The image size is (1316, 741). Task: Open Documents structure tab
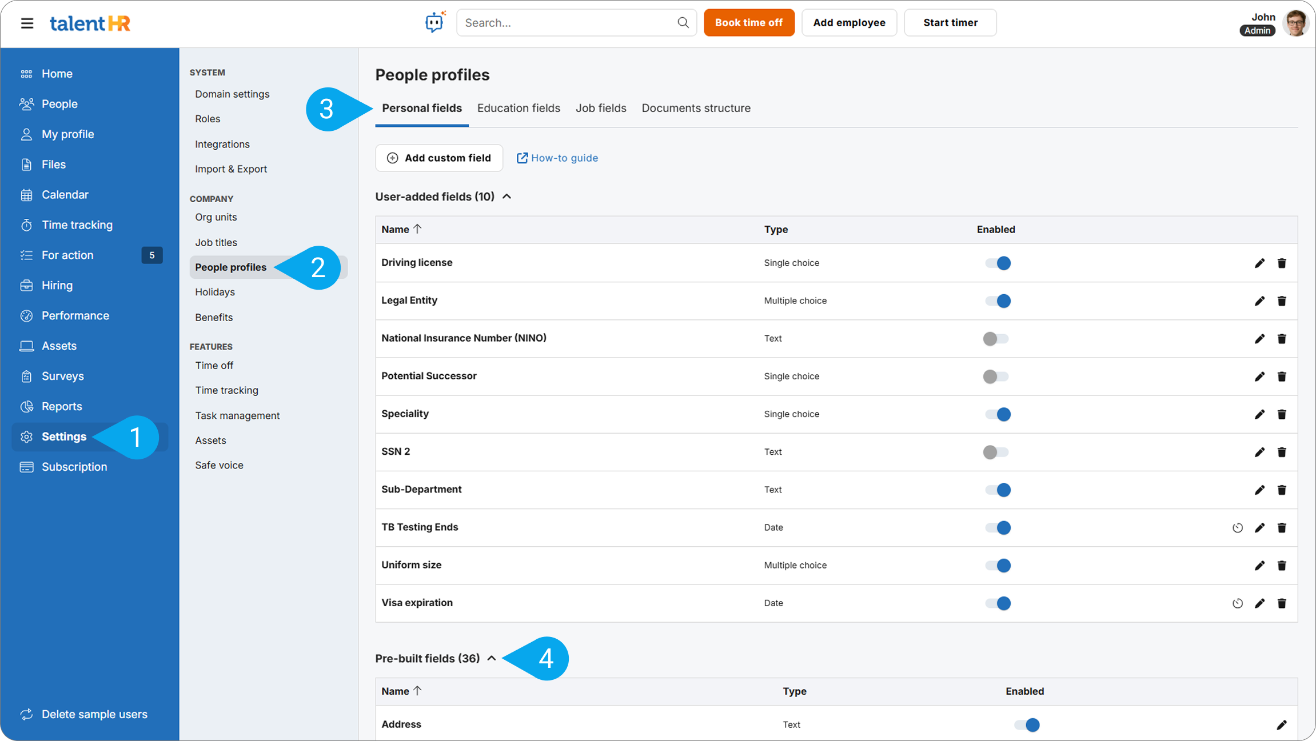pyautogui.click(x=696, y=108)
